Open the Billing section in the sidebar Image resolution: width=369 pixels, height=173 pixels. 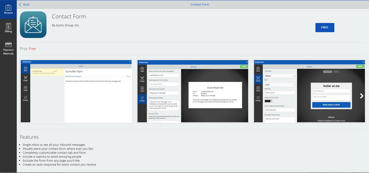pyautogui.click(x=8, y=27)
